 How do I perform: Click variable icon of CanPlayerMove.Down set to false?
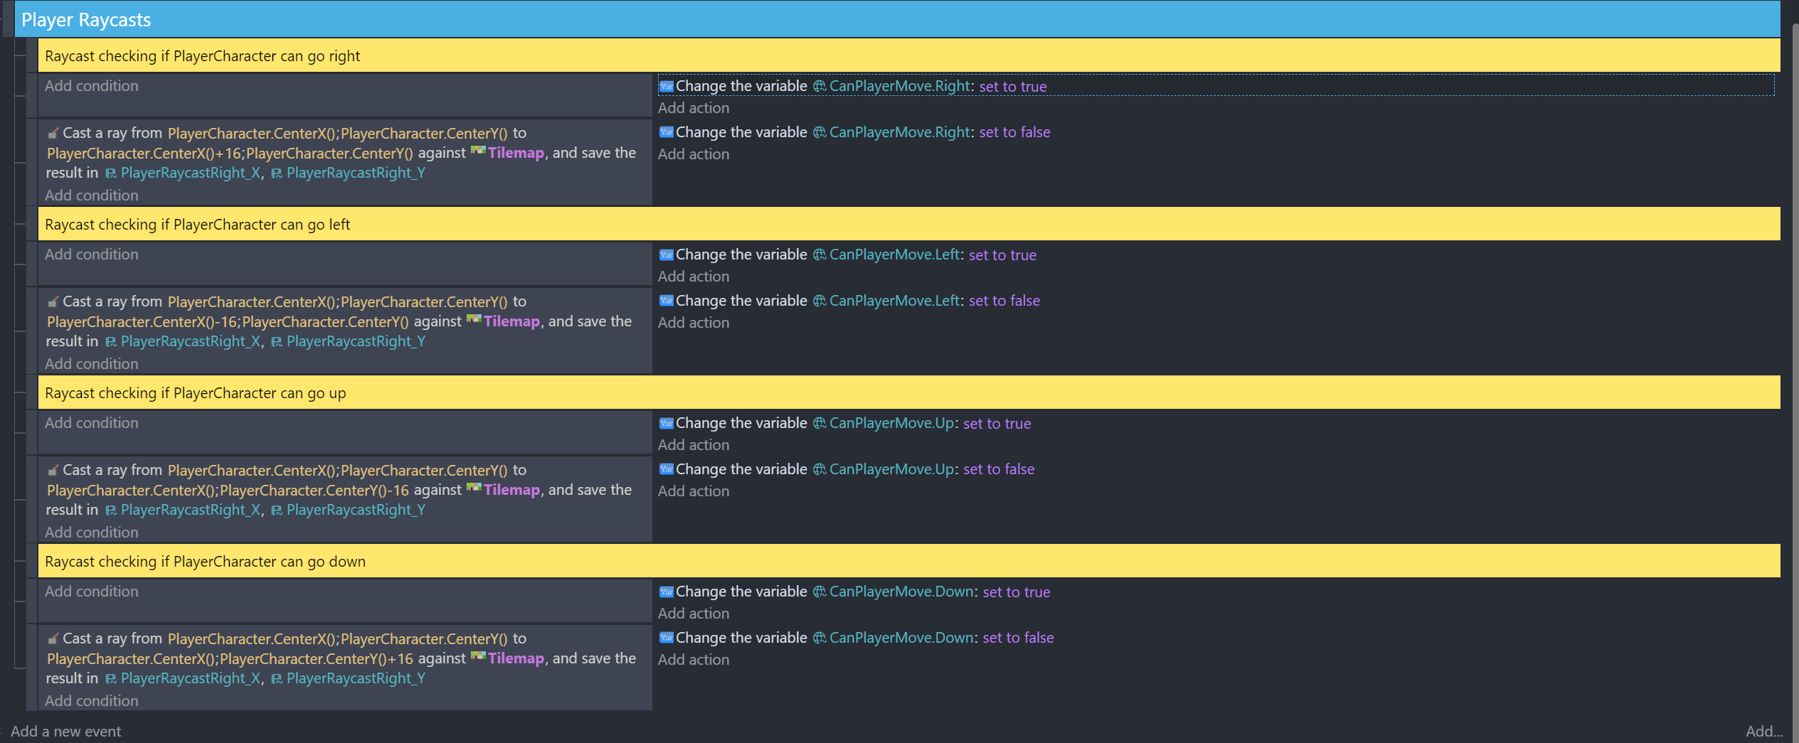666,638
